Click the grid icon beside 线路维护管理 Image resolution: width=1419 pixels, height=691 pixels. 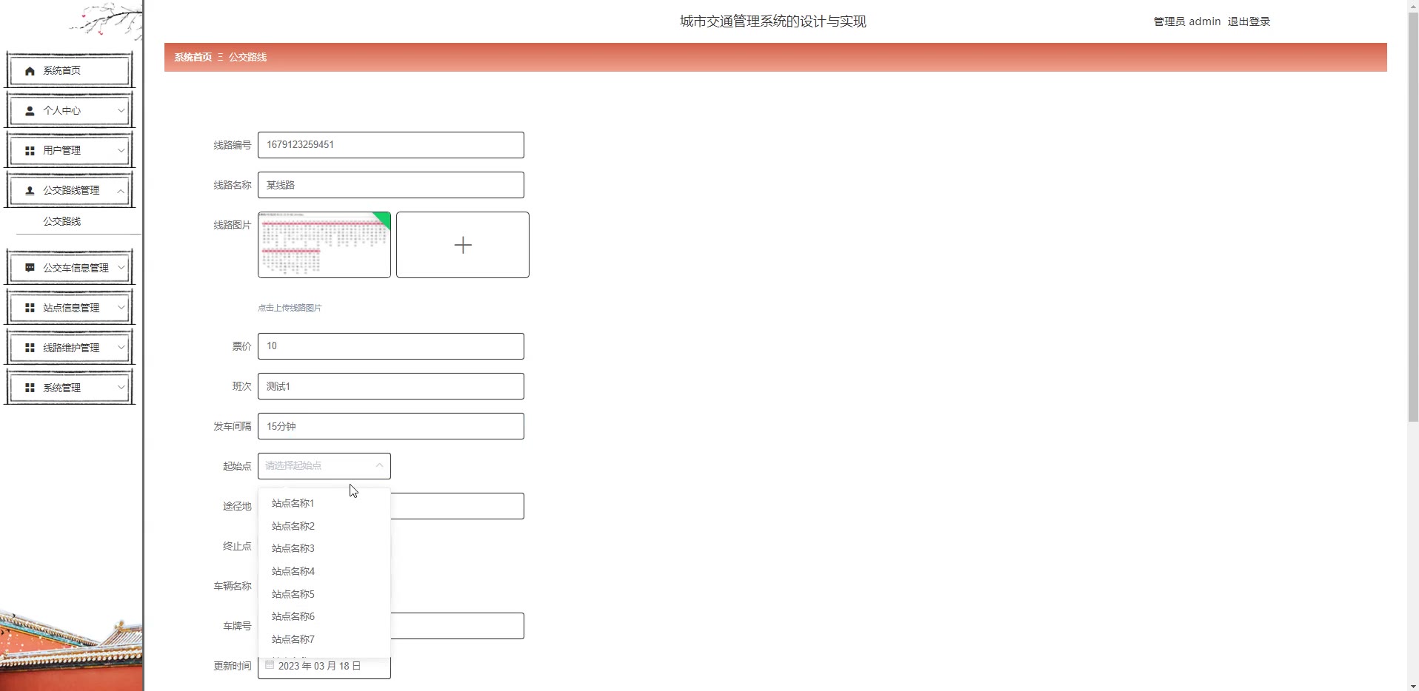[30, 348]
